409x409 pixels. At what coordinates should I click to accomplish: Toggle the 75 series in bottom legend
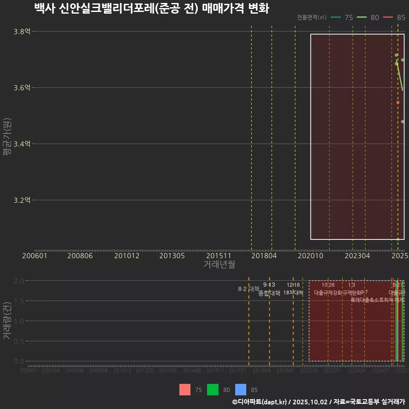pyautogui.click(x=190, y=390)
